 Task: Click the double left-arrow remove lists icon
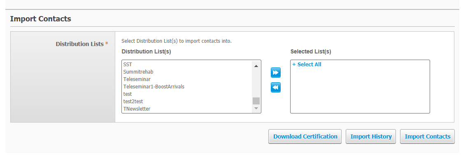click(x=275, y=88)
